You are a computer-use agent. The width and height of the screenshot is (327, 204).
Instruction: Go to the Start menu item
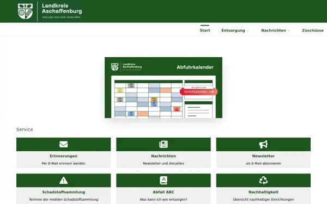click(x=205, y=30)
